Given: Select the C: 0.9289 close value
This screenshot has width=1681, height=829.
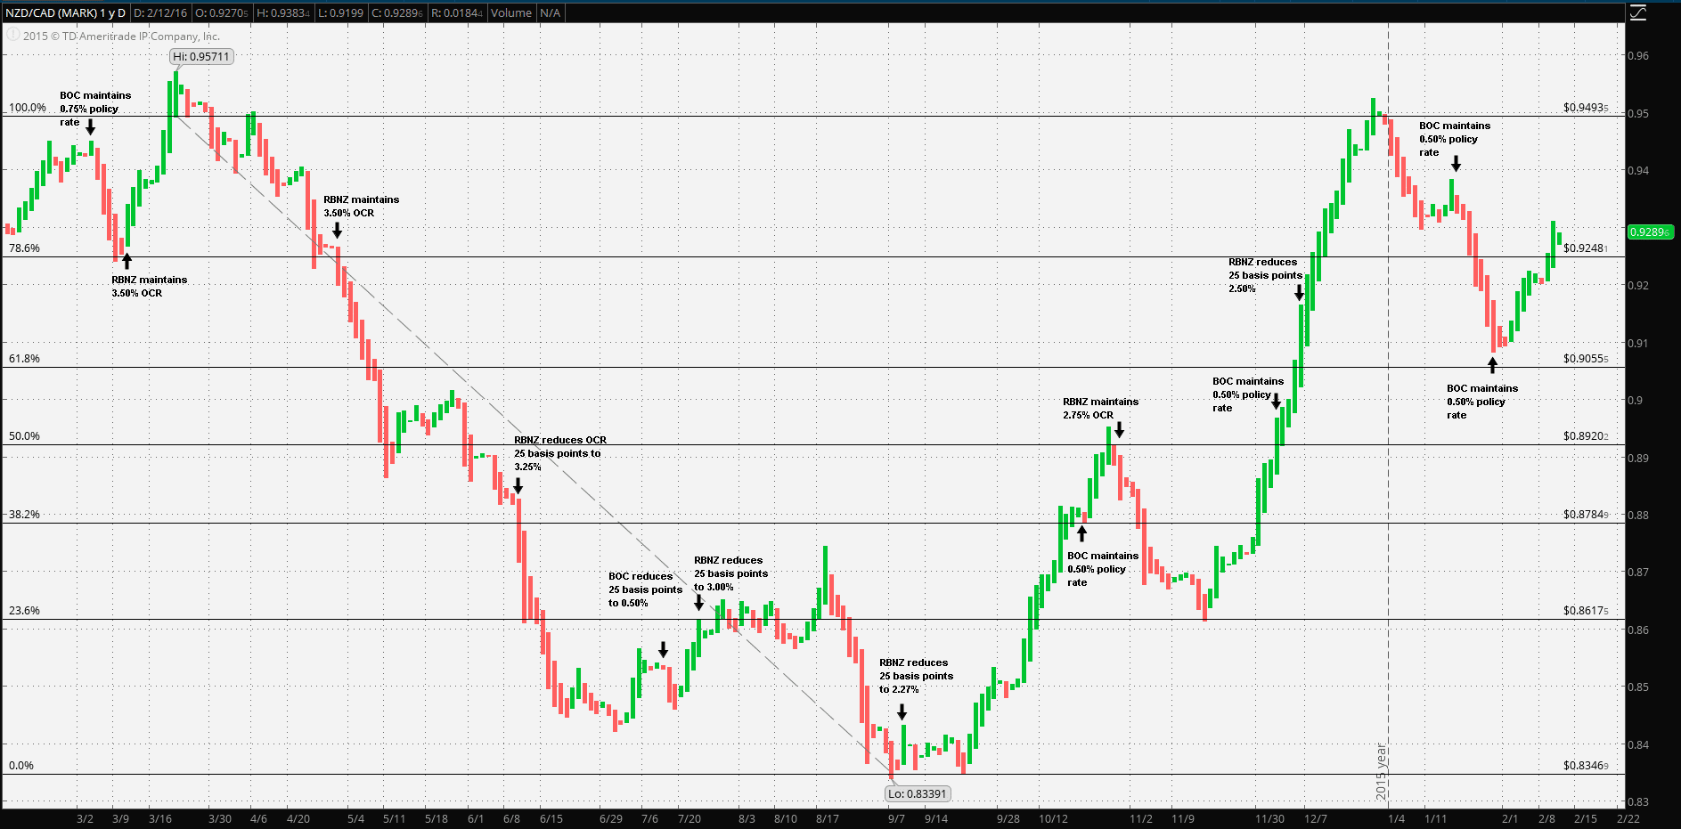Looking at the screenshot, I should [398, 12].
